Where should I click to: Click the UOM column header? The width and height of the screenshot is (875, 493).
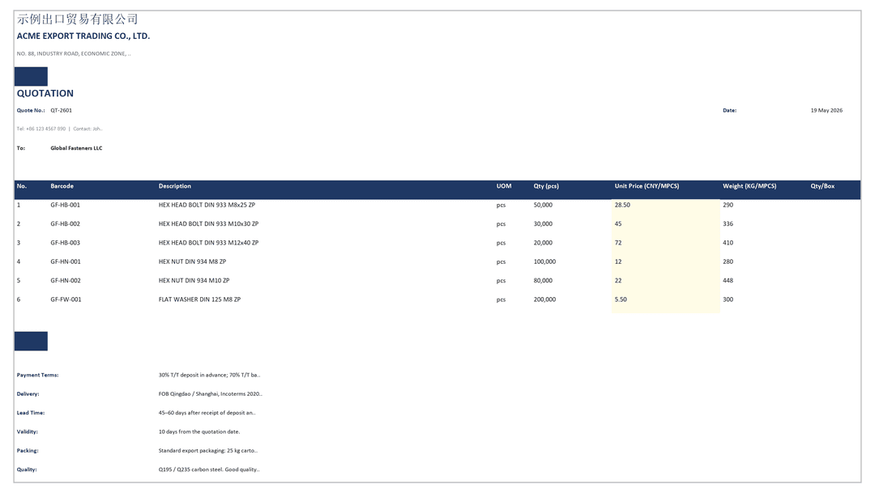[504, 186]
